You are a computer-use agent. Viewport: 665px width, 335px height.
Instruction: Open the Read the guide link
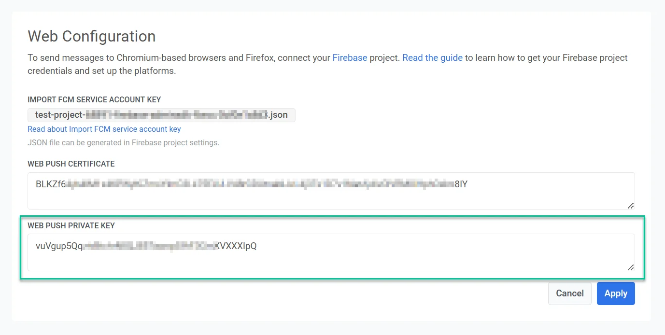pos(432,58)
